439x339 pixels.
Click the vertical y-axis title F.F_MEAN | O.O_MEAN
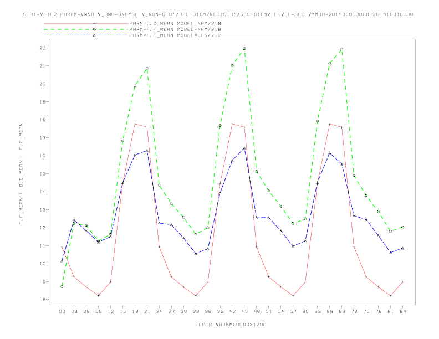pyautogui.click(x=21, y=174)
